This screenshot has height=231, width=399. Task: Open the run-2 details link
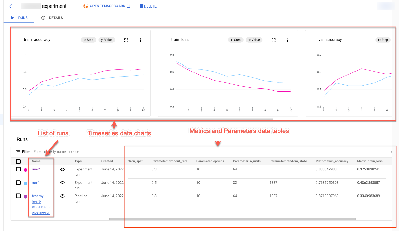(x=36, y=169)
